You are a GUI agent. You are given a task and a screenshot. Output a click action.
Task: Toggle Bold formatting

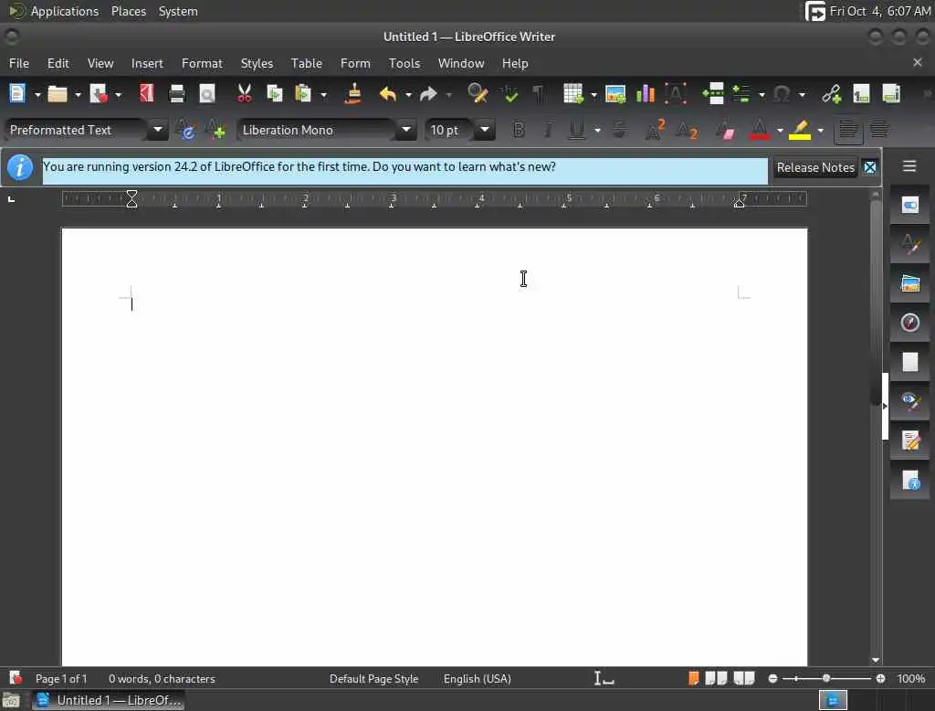point(519,130)
